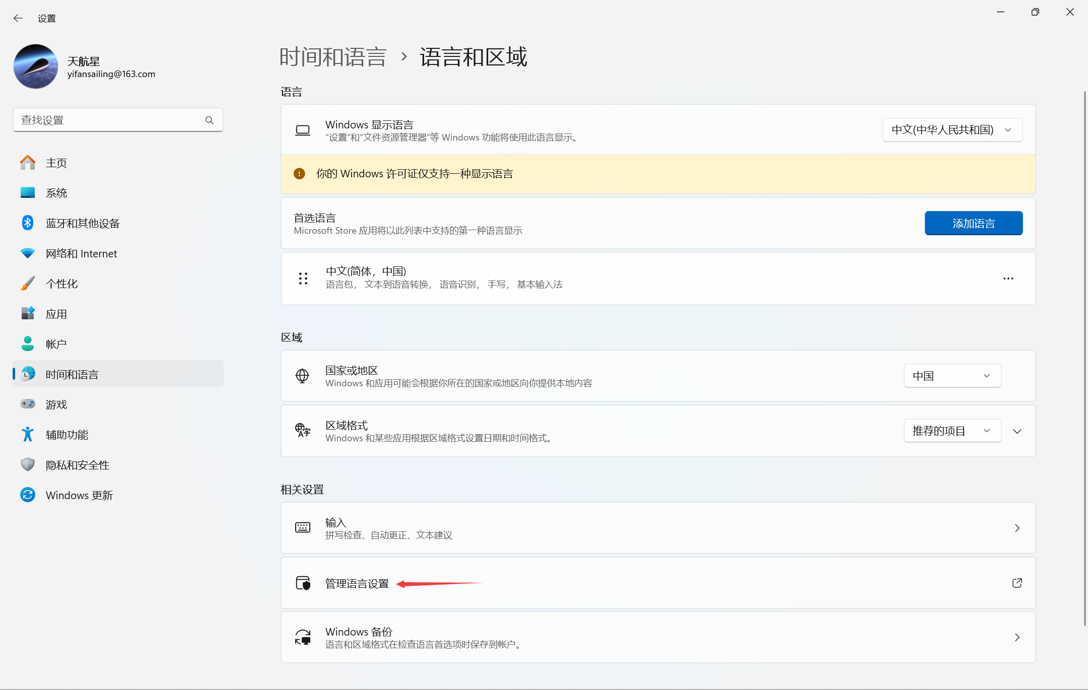Click the 添加语言 button
Viewport: 1088px width, 690px height.
pyautogui.click(x=973, y=224)
